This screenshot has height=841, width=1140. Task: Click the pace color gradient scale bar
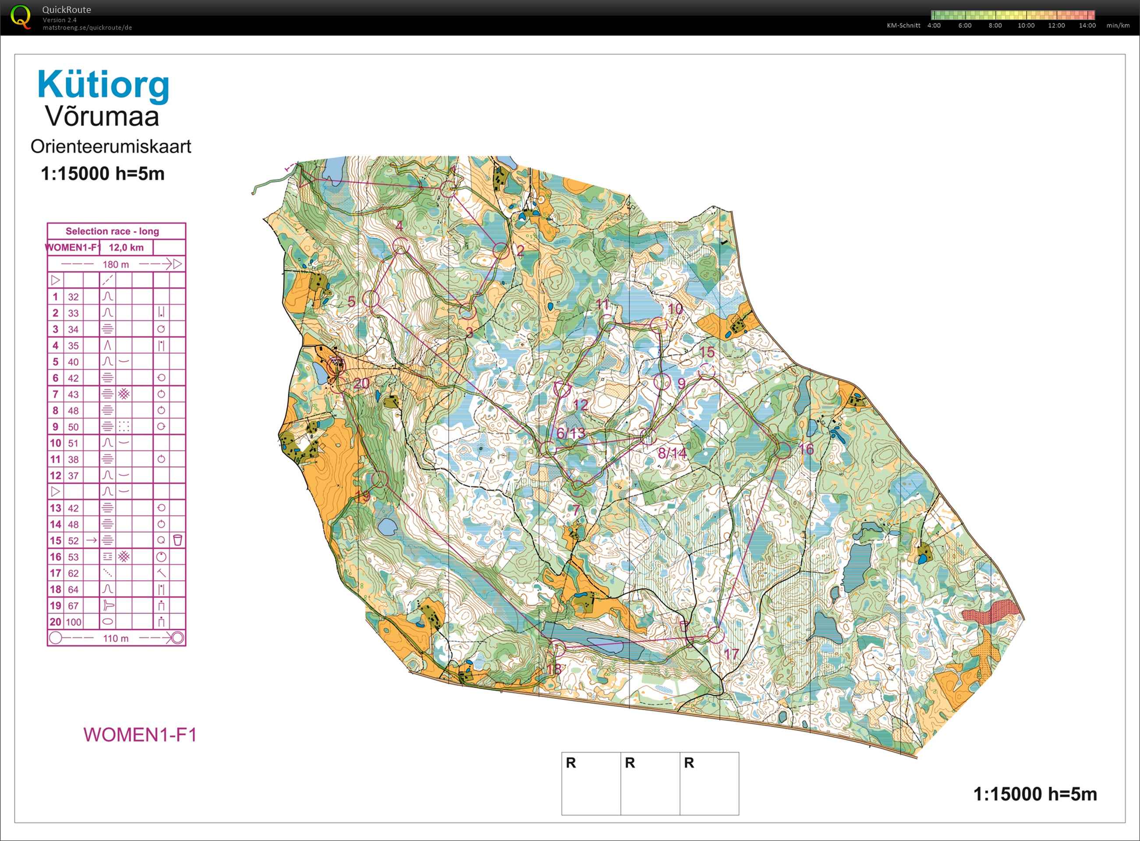click(x=1013, y=15)
